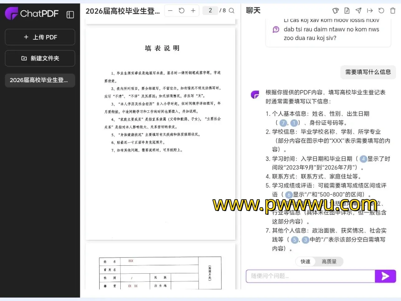The height and width of the screenshot is (301, 401).
Task: Share the chat via paper plane icon
Action: (x=358, y=11)
